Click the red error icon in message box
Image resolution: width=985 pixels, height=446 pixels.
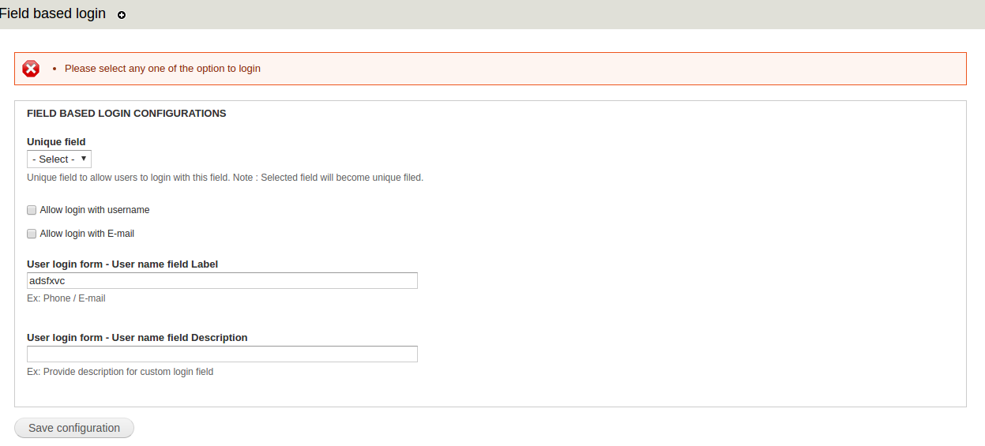(x=31, y=69)
